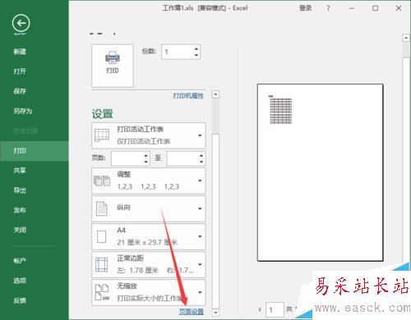Increase the ending page number
Image resolution: width=411 pixels, height=320 pixels.
tap(201, 155)
